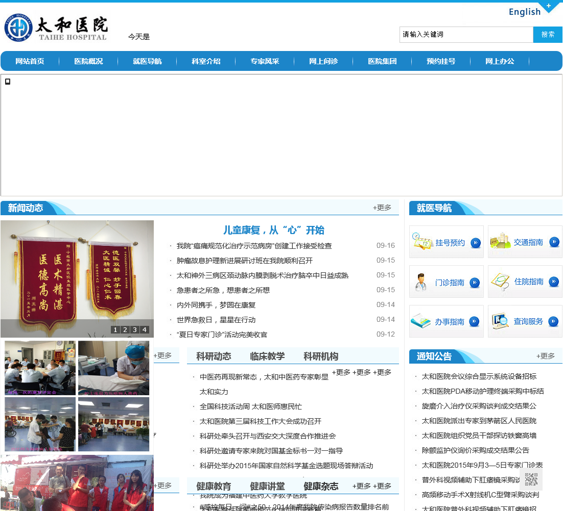Open +更多 in the 新闻动态 header
The height and width of the screenshot is (511, 563).
[382, 208]
